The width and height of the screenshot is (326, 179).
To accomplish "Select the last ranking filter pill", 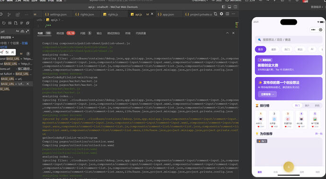I will (317, 106).
